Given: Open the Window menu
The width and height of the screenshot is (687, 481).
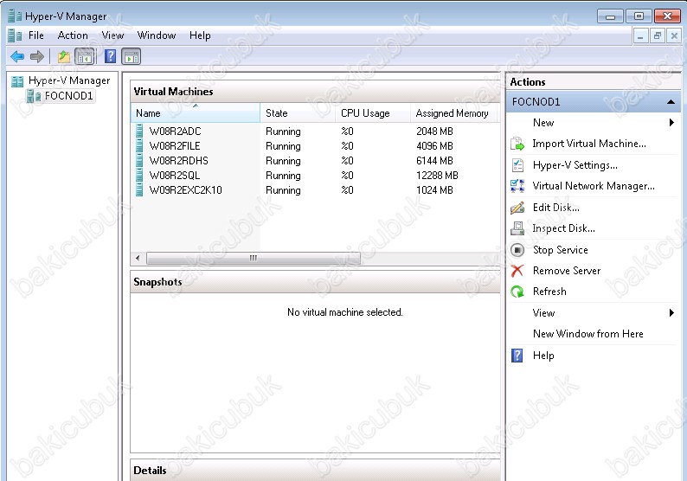Looking at the screenshot, I should coord(157,35).
